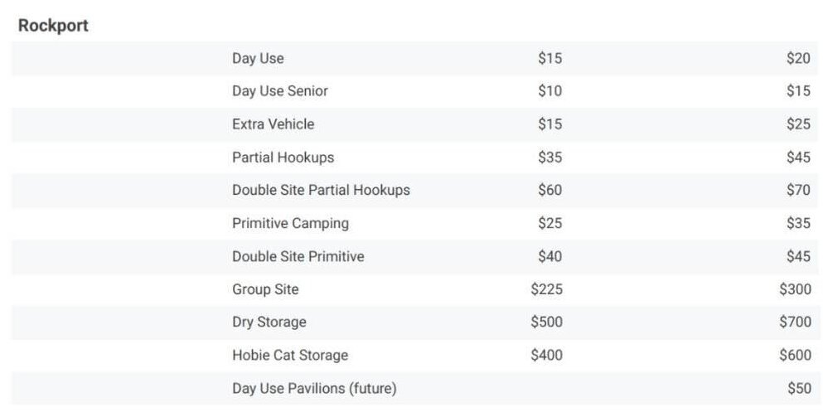
Task: Select Double Site Partial Hookups label
Action: tap(321, 190)
